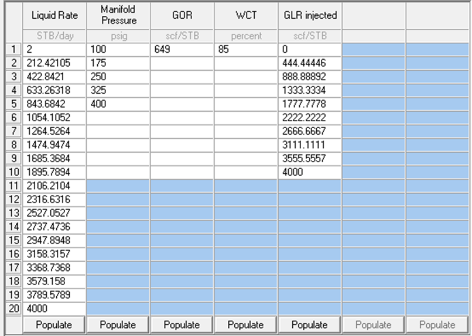Screen dimensions: 472x336
Task: Click WCT cell with value 85
Action: (x=245, y=49)
